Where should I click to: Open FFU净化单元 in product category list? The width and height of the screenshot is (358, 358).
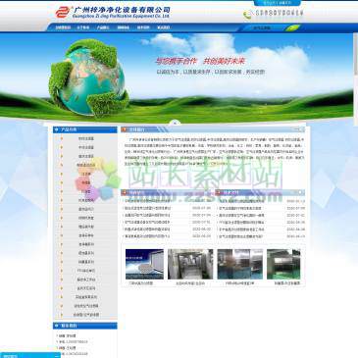tap(86, 271)
